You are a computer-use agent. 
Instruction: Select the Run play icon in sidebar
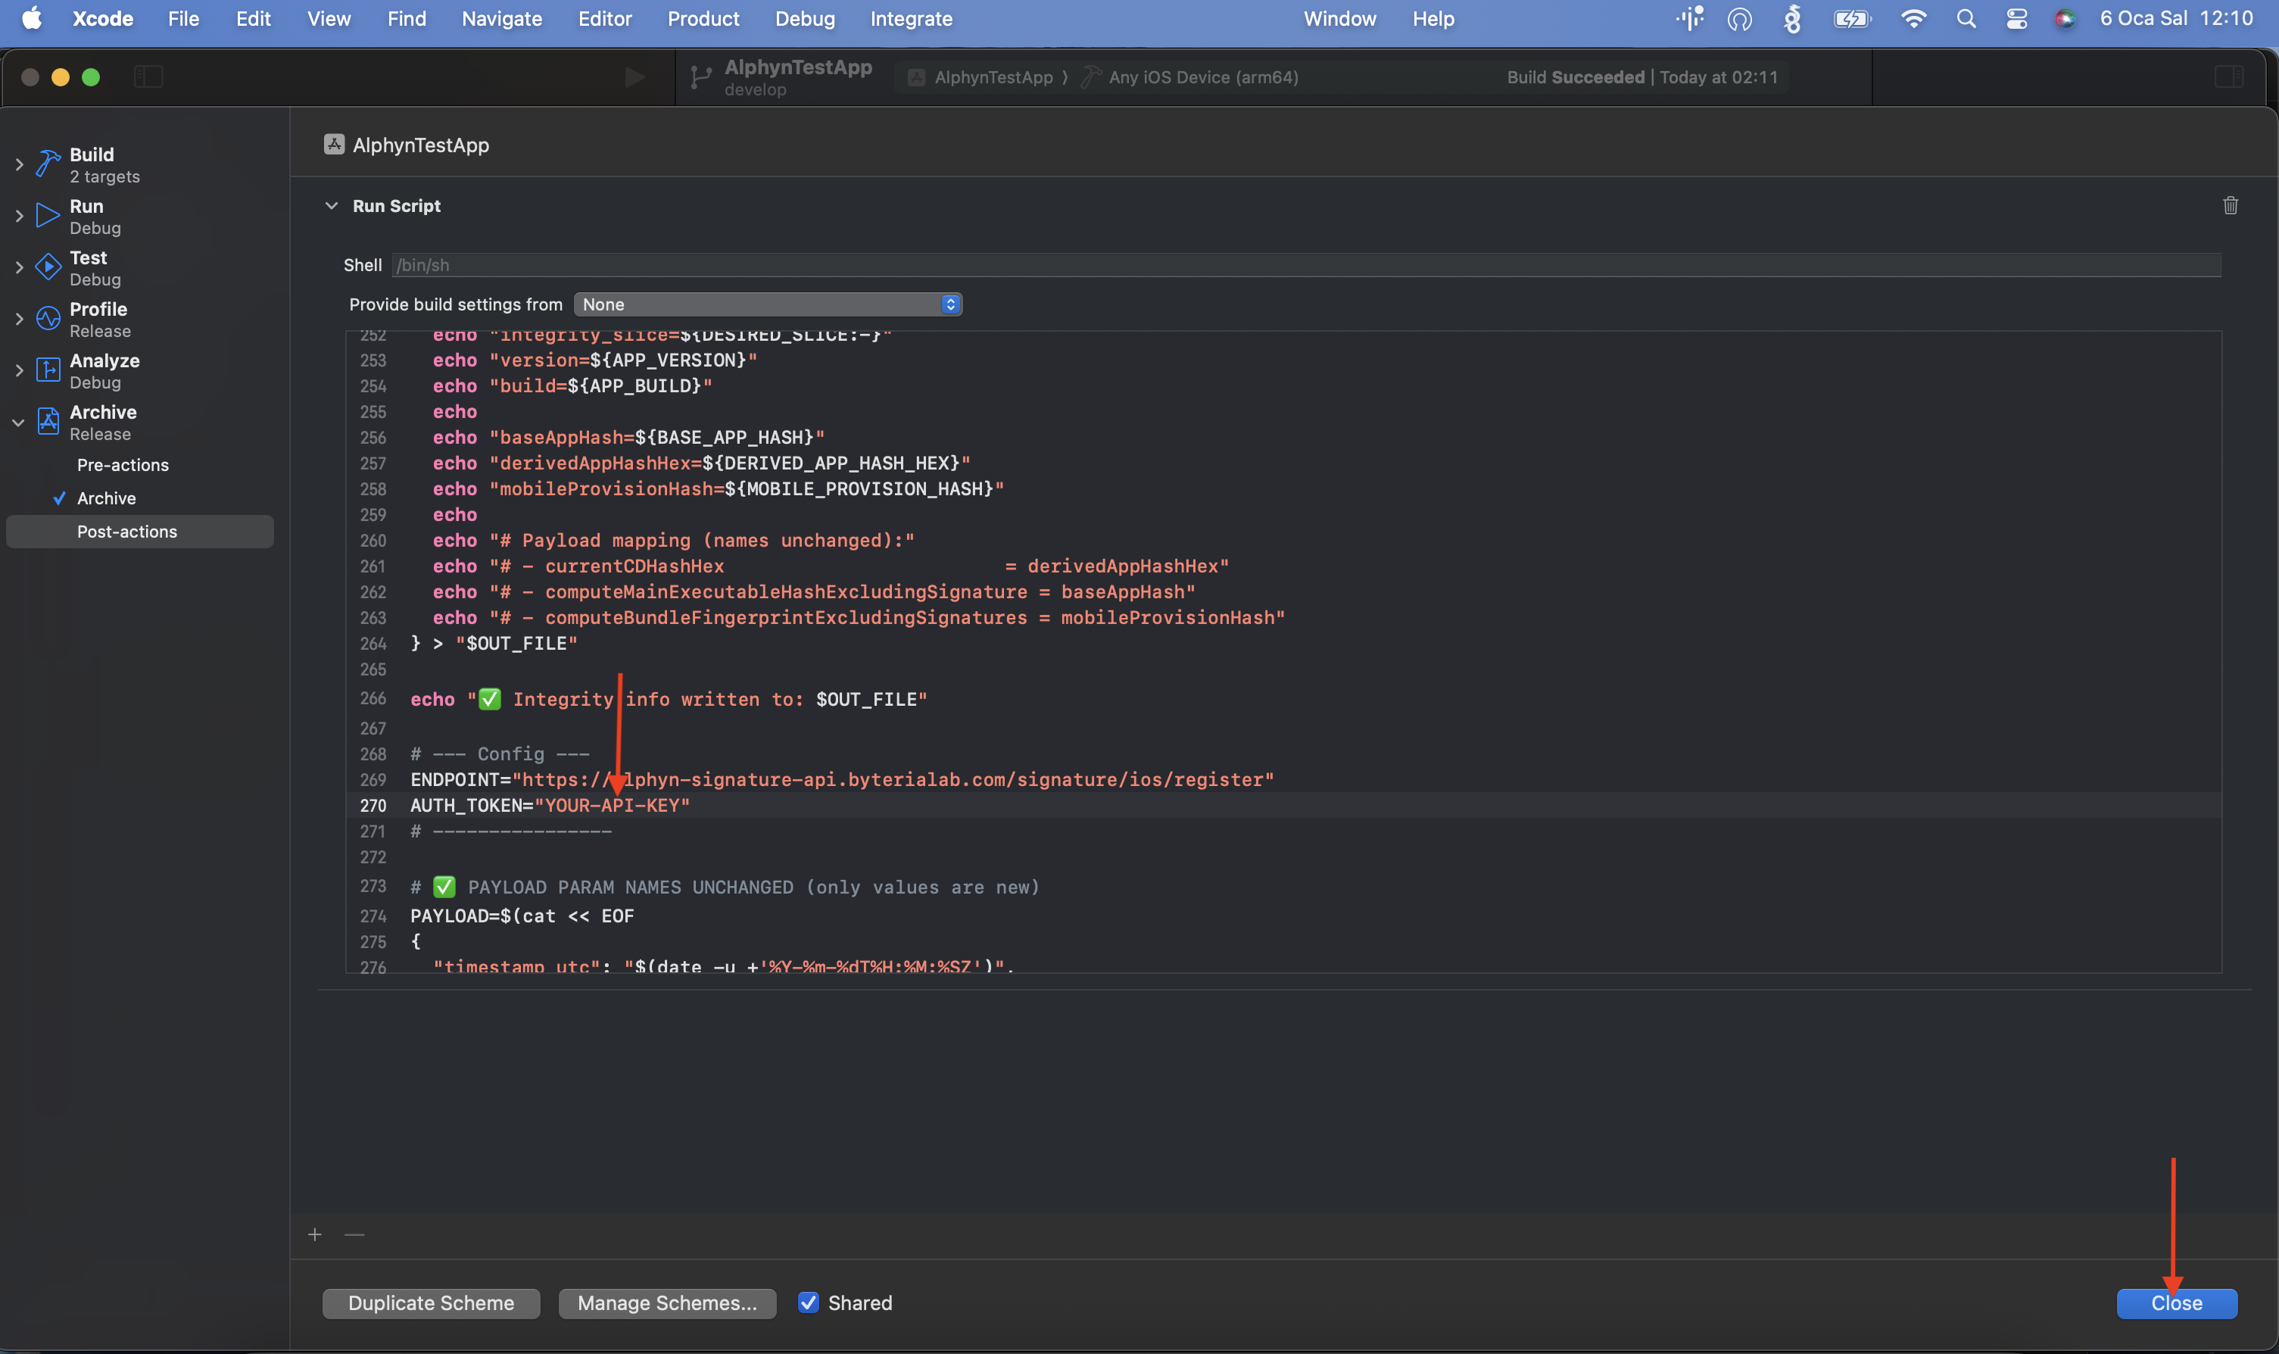(x=48, y=215)
